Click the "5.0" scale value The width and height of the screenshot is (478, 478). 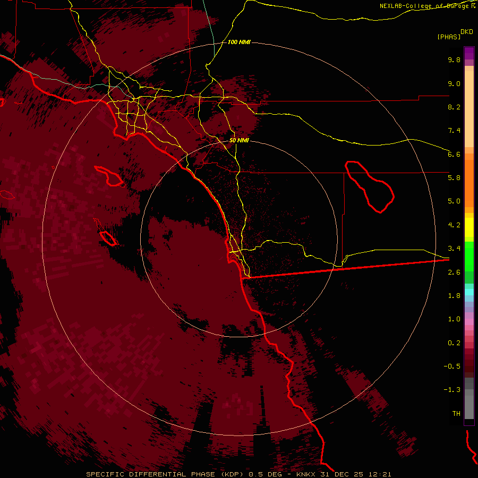click(x=454, y=201)
